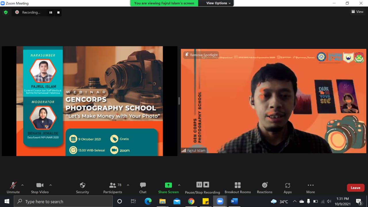Image resolution: width=368 pixels, height=207 pixels.
Task: Open the Participants panel
Action: pyautogui.click(x=113, y=187)
